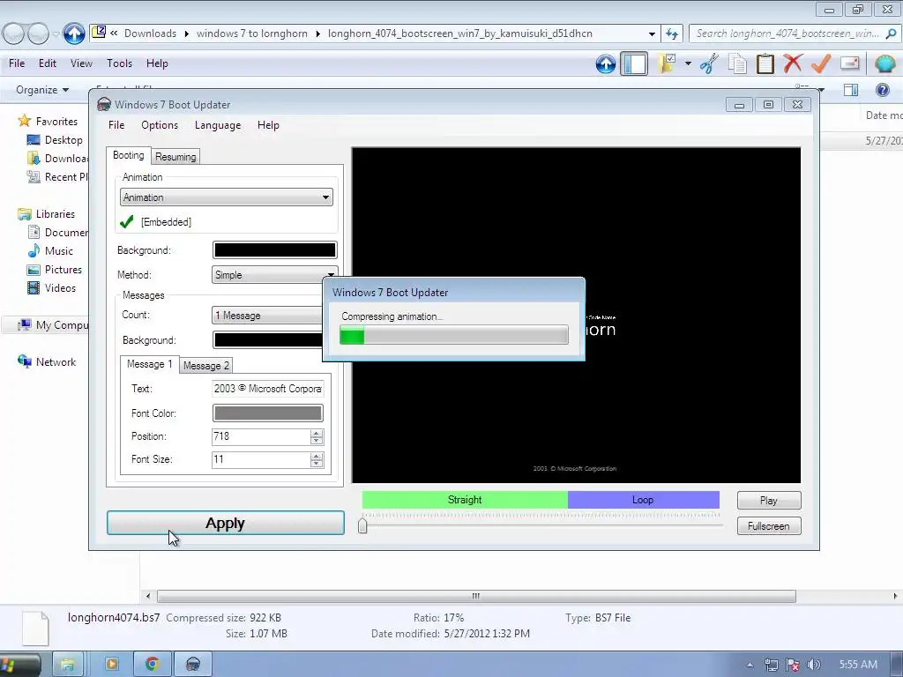Viewport: 903px width, 677px height.
Task: Open Boot Updater Language menu
Action: 218,125
